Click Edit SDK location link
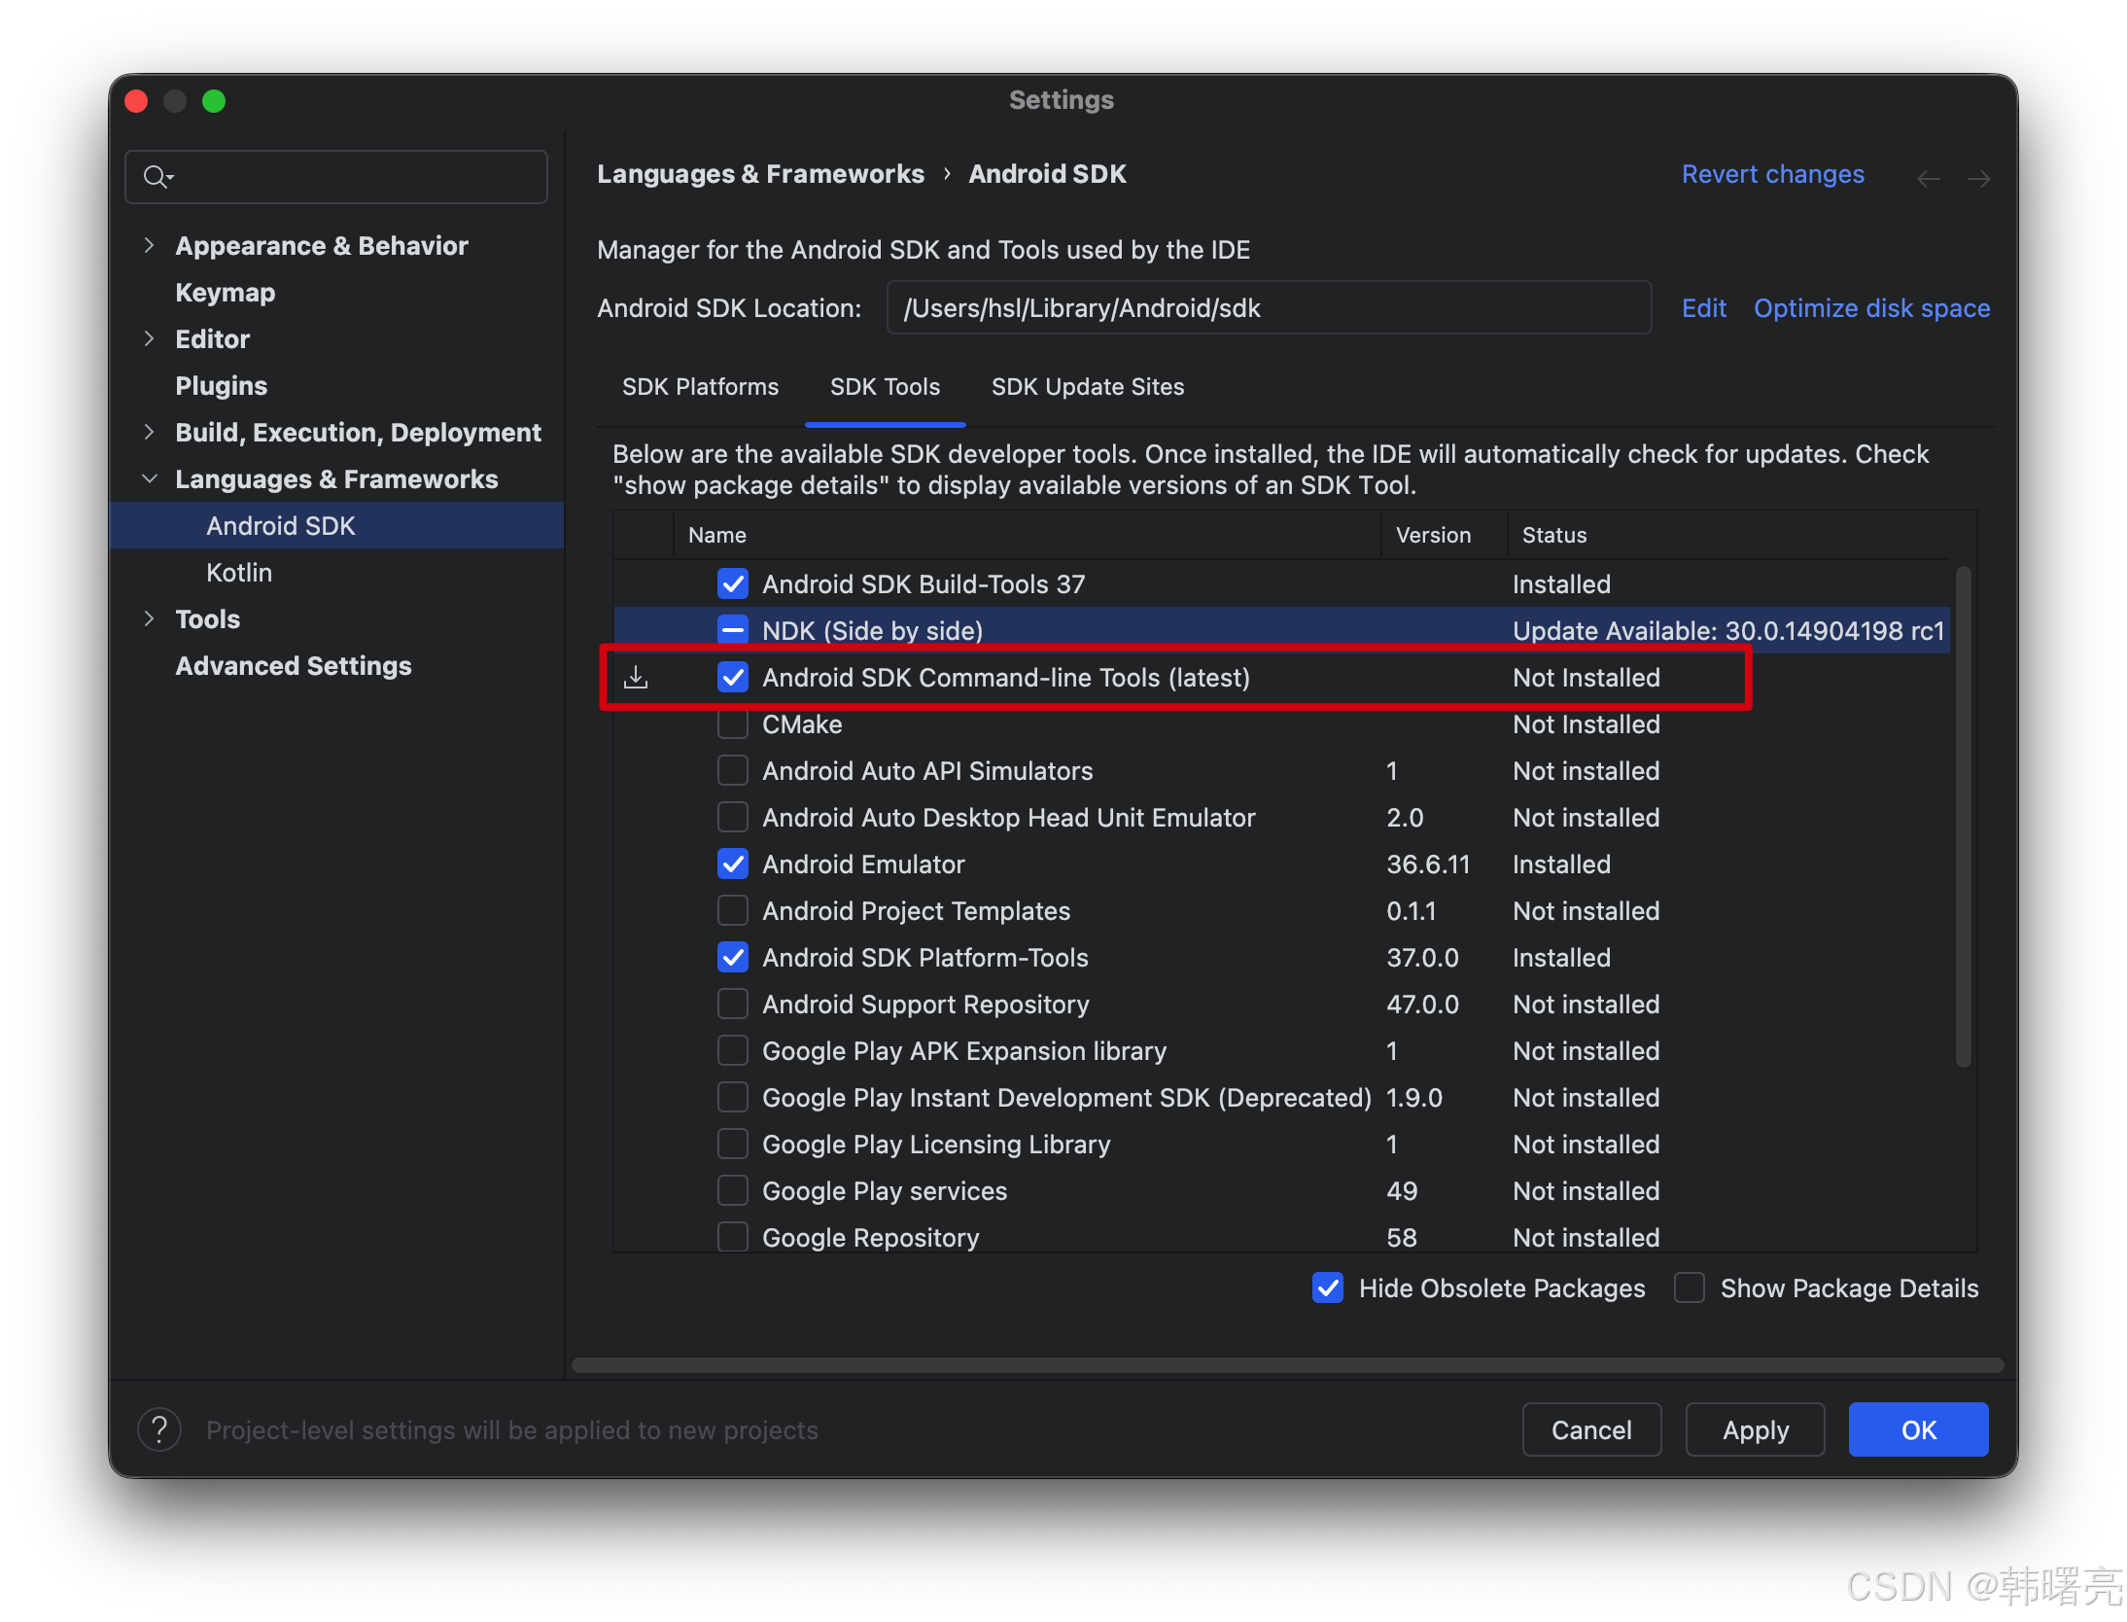2127x1622 pixels. (x=1704, y=308)
